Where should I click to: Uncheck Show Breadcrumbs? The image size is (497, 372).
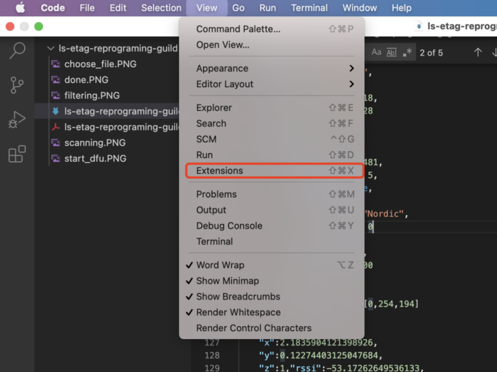[238, 297]
